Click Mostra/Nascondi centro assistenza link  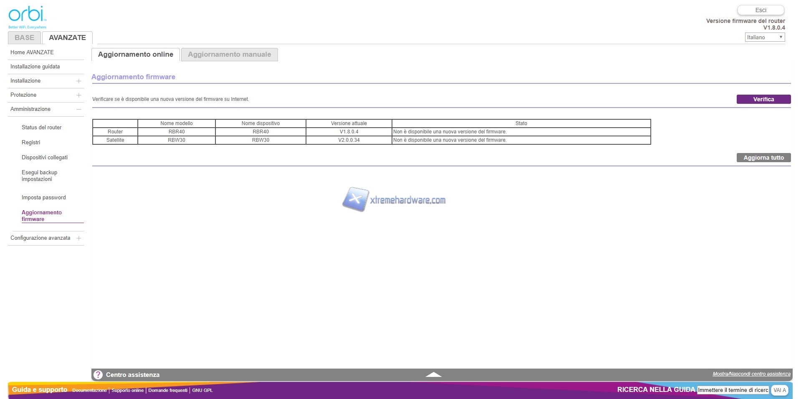[751, 374]
